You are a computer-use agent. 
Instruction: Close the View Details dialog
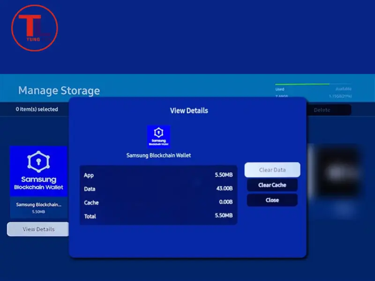[272, 200]
